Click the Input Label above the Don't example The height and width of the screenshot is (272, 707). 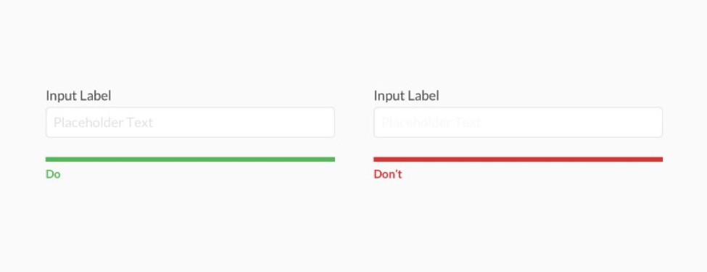click(406, 96)
